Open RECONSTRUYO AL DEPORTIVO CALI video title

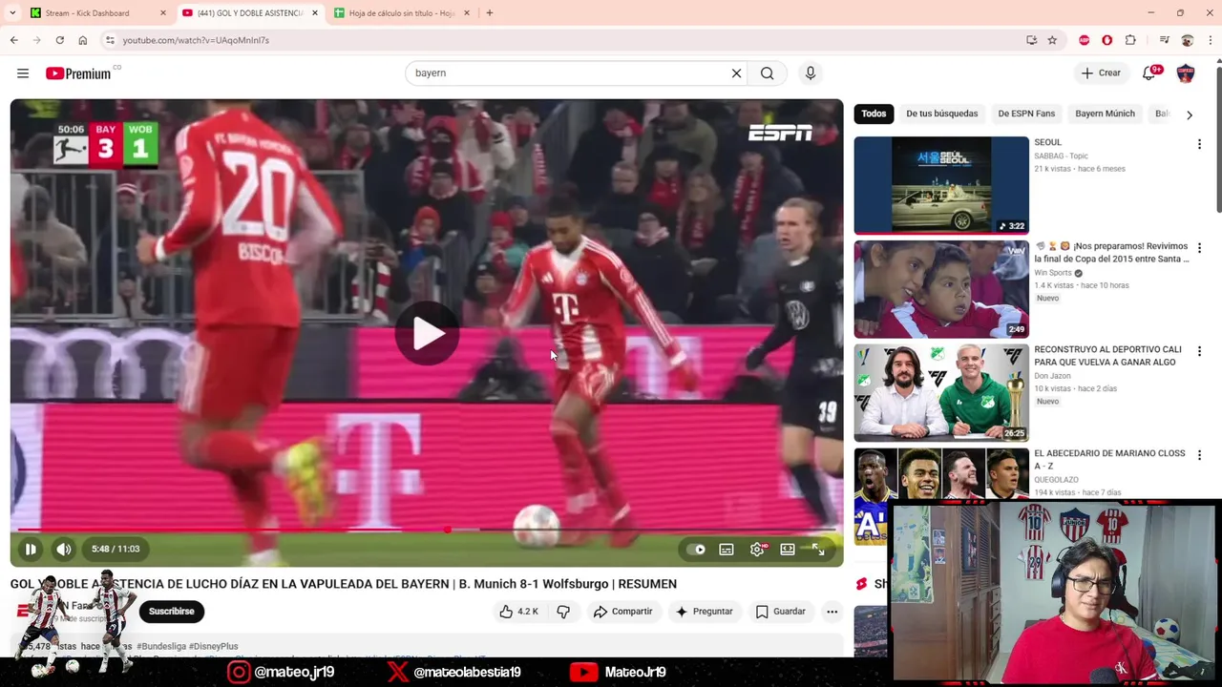[x=1107, y=356]
